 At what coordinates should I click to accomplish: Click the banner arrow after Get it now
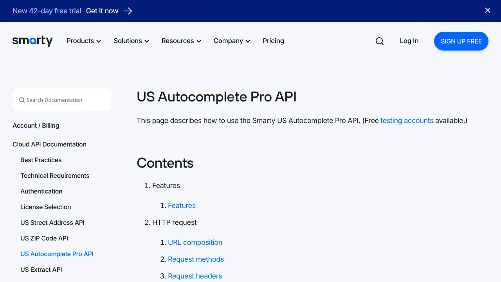coord(128,11)
